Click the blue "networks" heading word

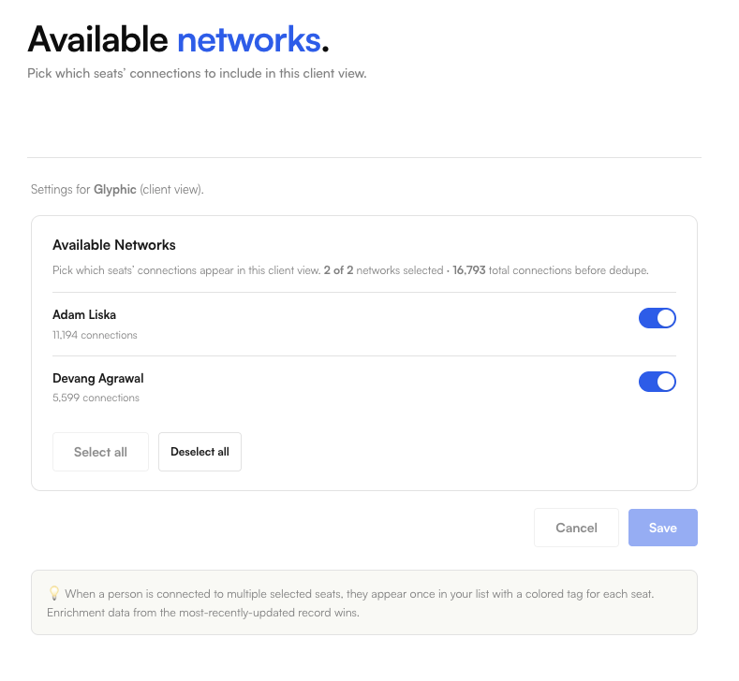249,39
